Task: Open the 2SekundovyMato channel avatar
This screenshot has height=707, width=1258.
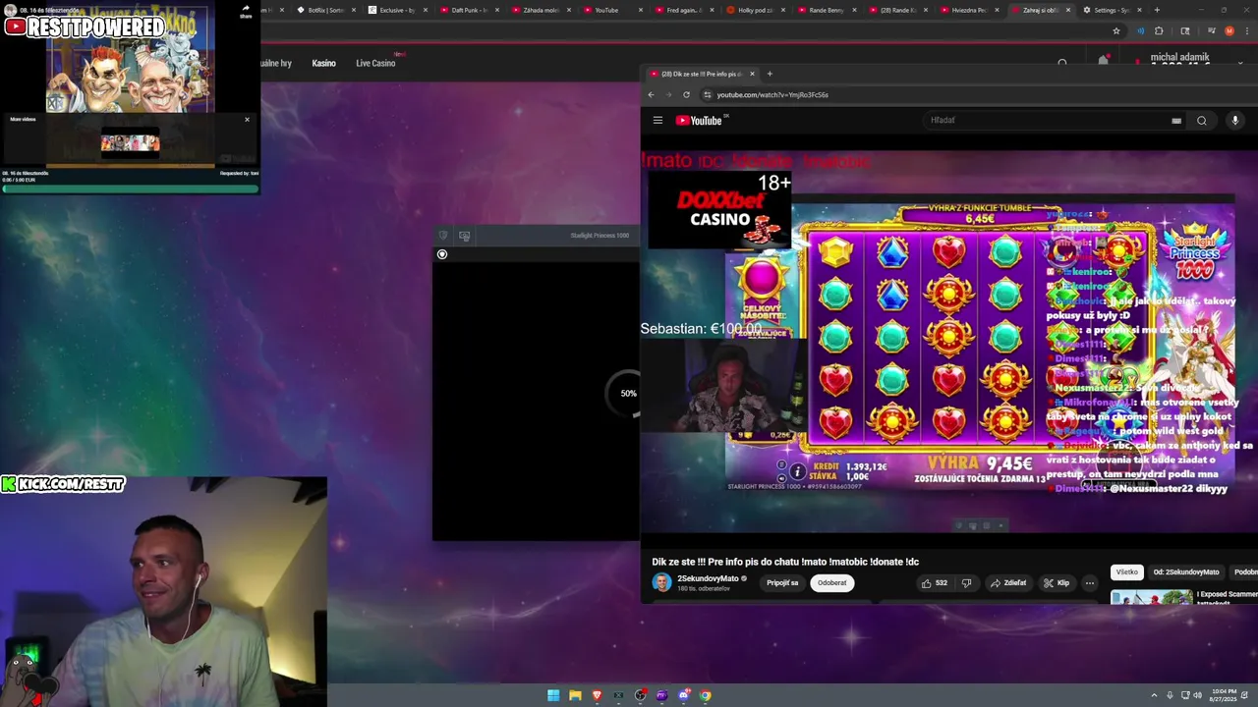Action: 662,582
